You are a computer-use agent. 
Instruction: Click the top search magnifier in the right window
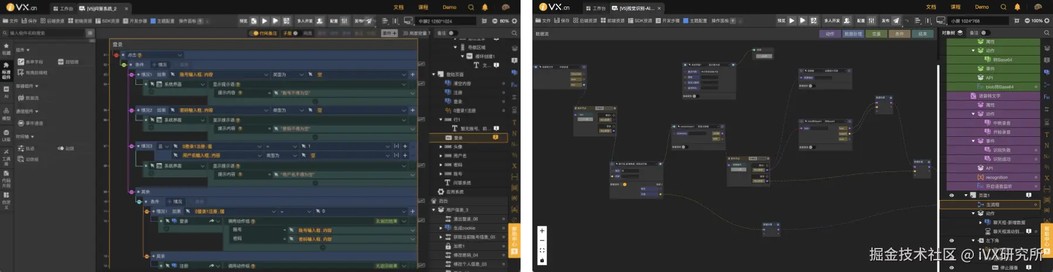pyautogui.click(x=1003, y=7)
